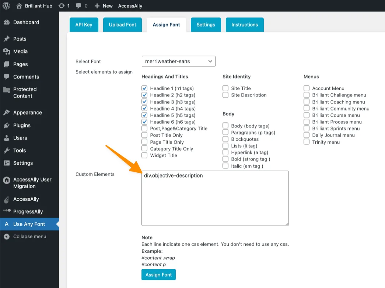Check Hyperlink (a tag) option
The image size is (385, 288).
[x=225, y=152]
